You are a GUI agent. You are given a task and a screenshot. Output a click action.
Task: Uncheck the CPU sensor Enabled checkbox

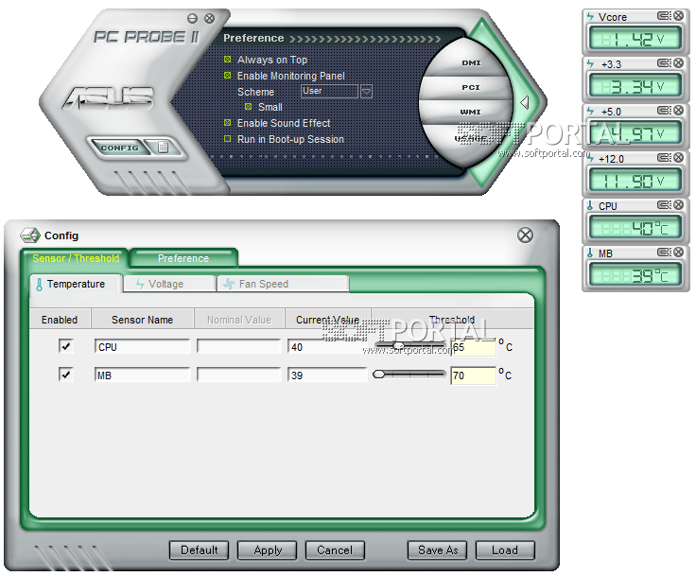click(65, 346)
